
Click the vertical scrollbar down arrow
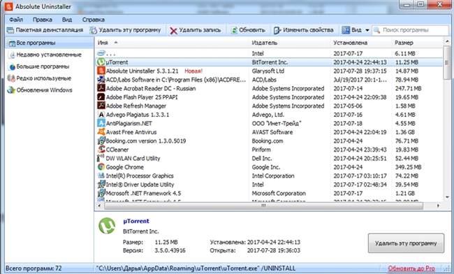(447, 197)
